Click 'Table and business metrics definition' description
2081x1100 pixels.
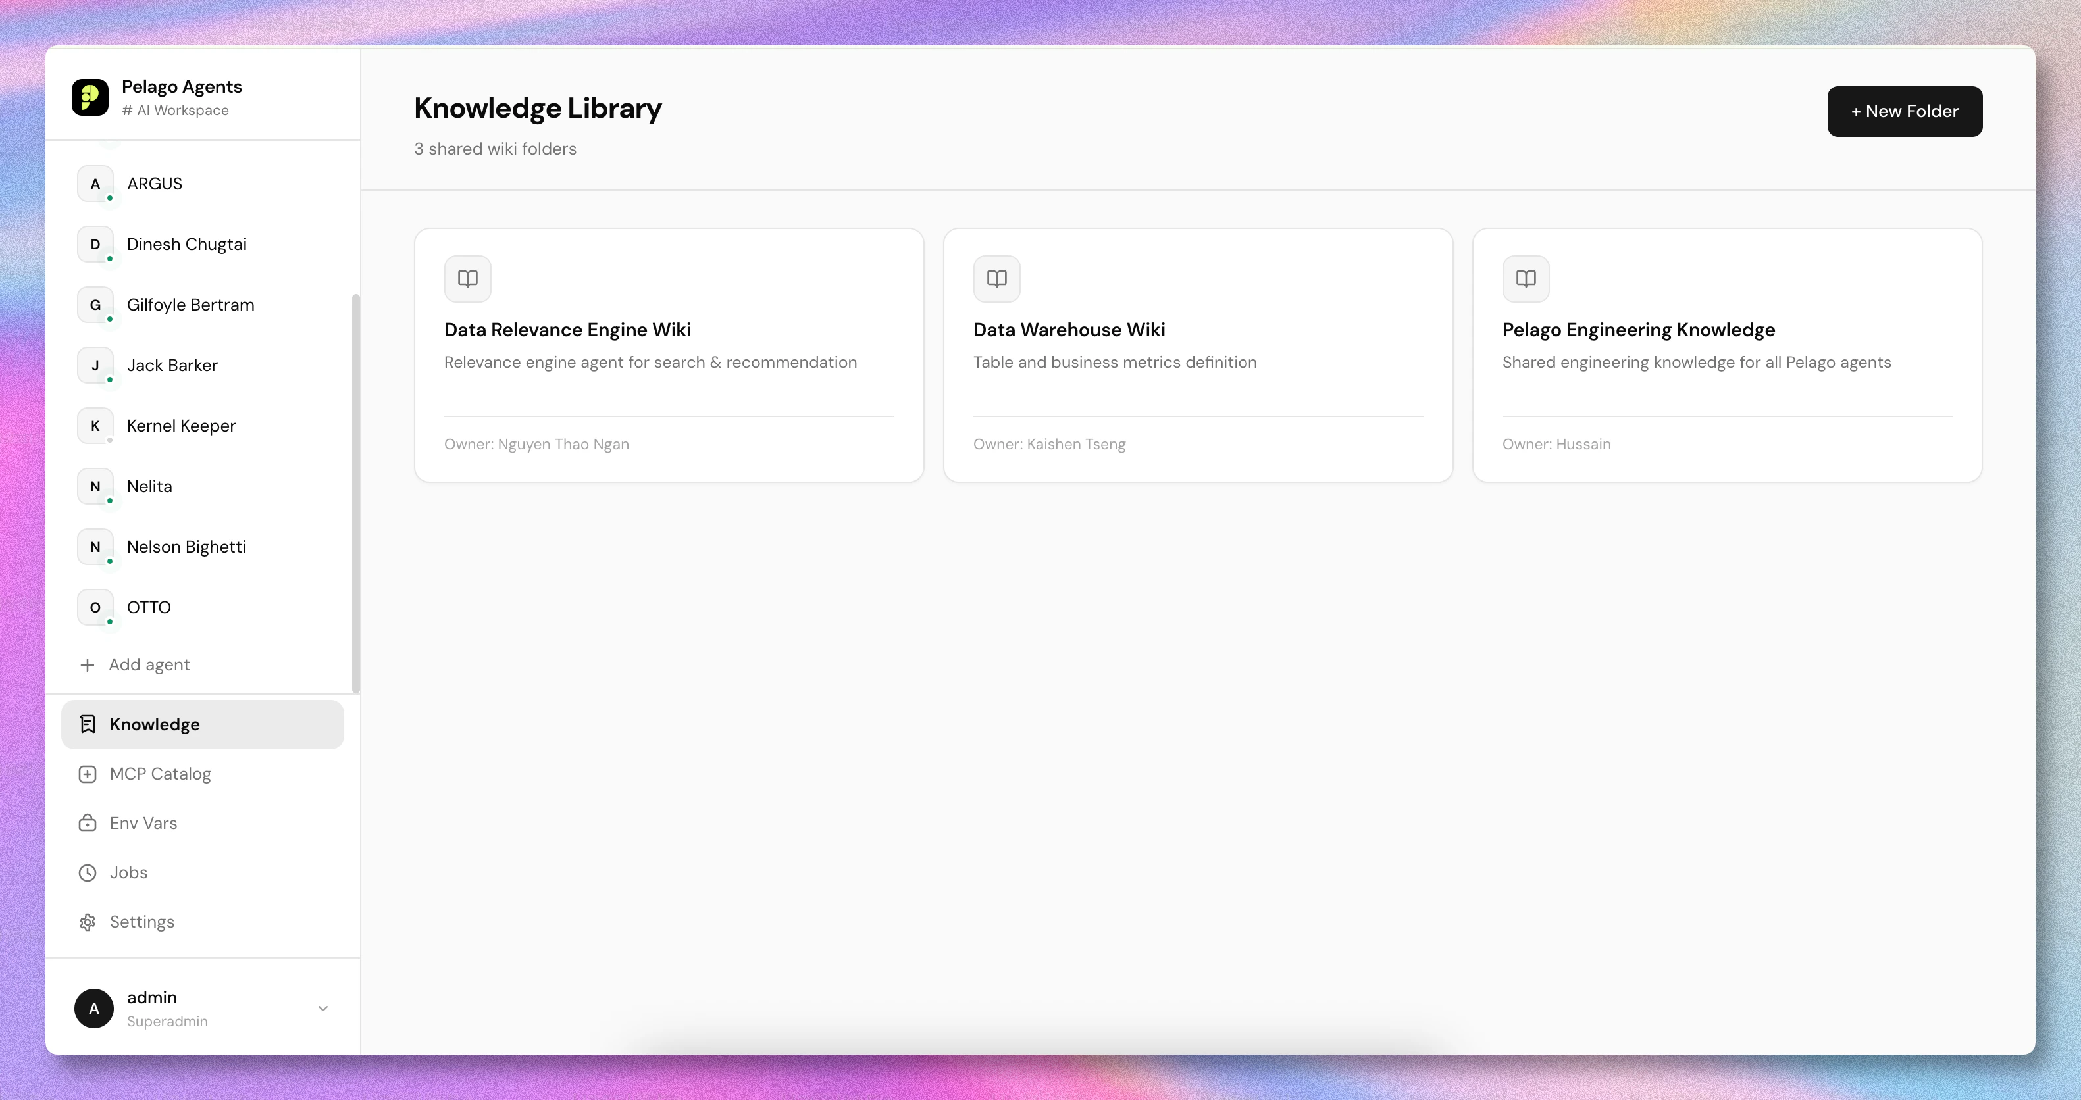(x=1115, y=362)
